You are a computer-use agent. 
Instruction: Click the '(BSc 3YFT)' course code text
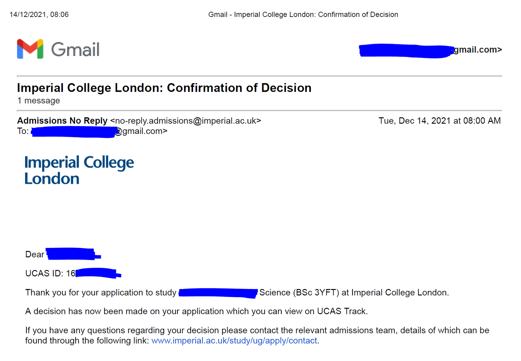pyautogui.click(x=316, y=293)
